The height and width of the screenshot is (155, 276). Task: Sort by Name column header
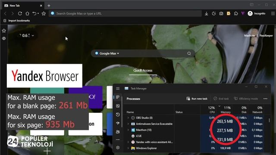tap(130, 112)
